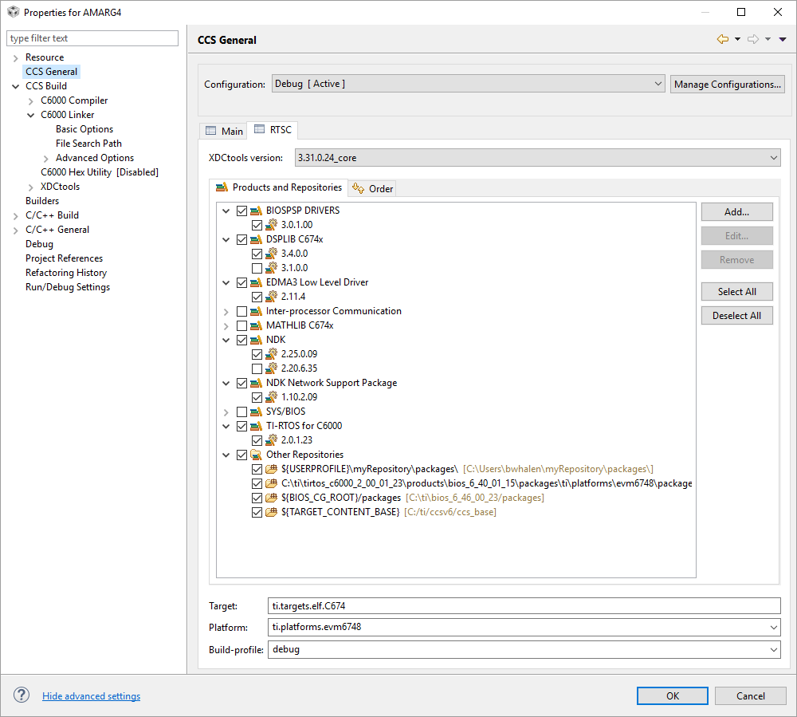Image resolution: width=797 pixels, height=717 pixels.
Task: Click the Hide advanced settings link
Action: (91, 695)
